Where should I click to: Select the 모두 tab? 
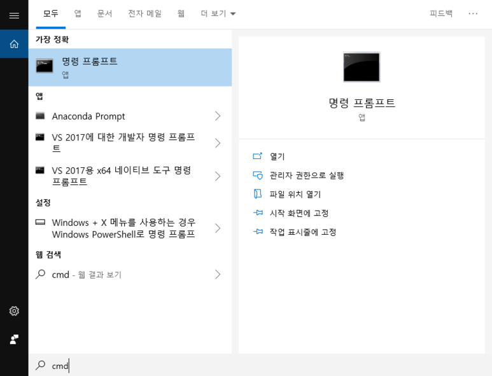[x=51, y=13]
